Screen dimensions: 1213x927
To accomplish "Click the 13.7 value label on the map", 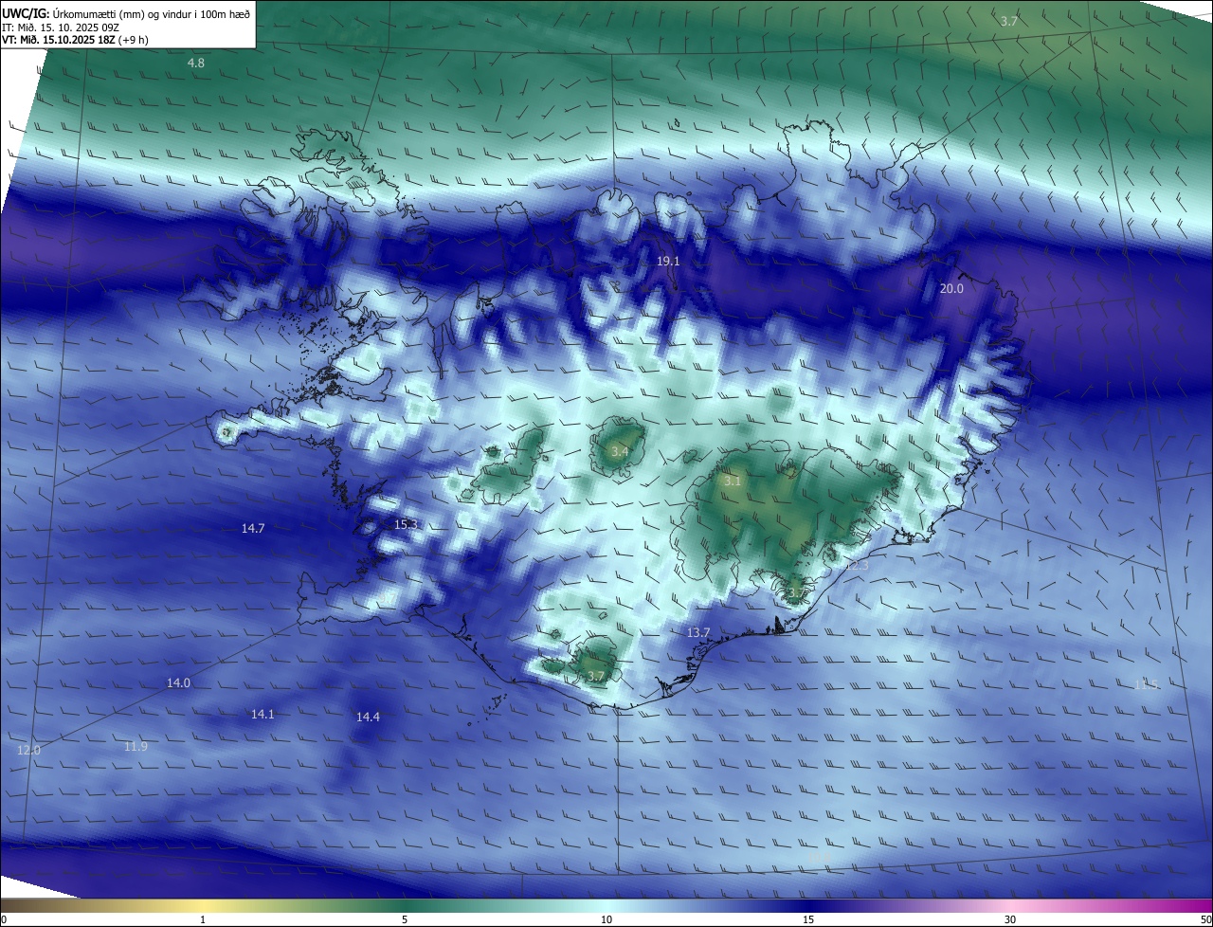I will [x=698, y=632].
